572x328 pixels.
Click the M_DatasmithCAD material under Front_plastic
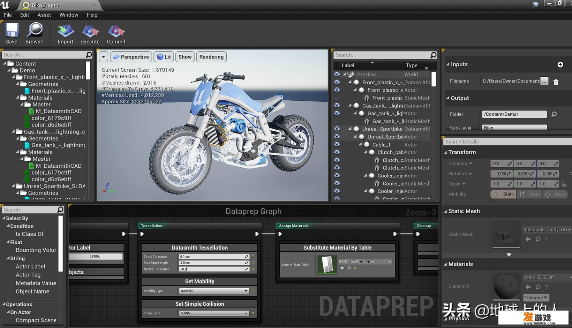[x=58, y=111]
